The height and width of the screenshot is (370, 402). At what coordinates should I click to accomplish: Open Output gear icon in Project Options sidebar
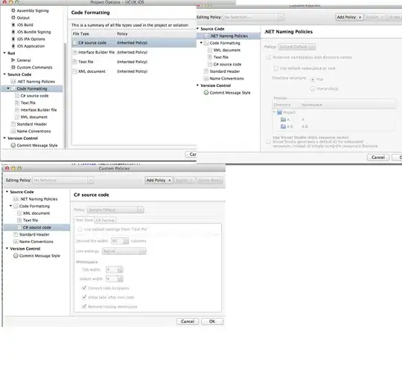point(13,18)
